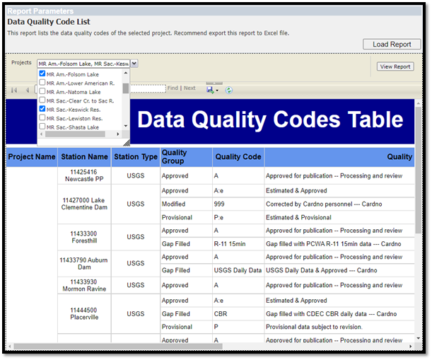
Task: Click the Modified quality group cell
Action: click(x=186, y=204)
